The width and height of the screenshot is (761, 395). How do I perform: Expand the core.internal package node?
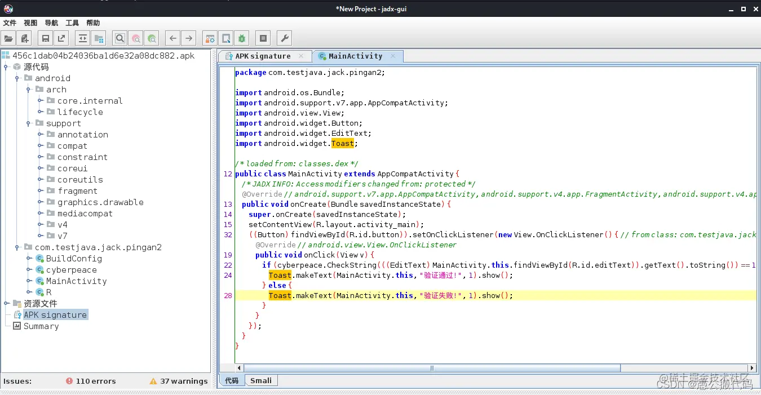click(40, 101)
